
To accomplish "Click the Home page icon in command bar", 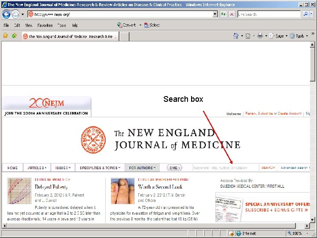I will tap(236, 36).
